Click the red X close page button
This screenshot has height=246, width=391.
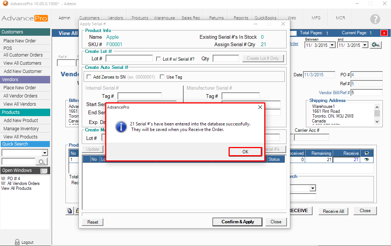pos(384,33)
